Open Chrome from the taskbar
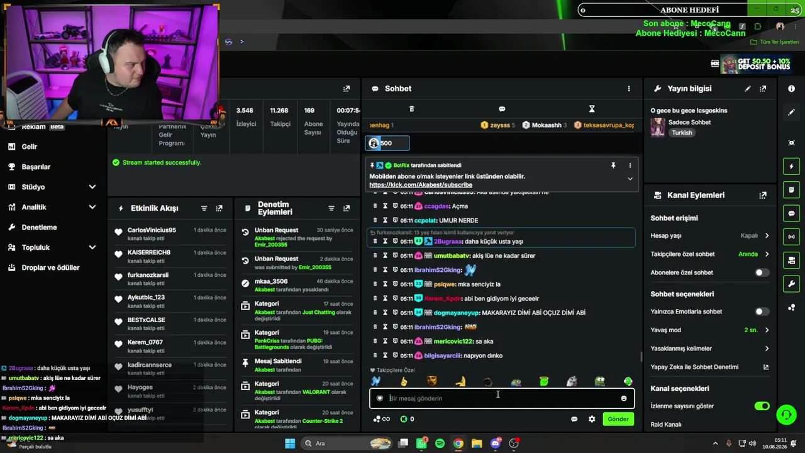Screen dimensions: 805x453 coord(458,444)
